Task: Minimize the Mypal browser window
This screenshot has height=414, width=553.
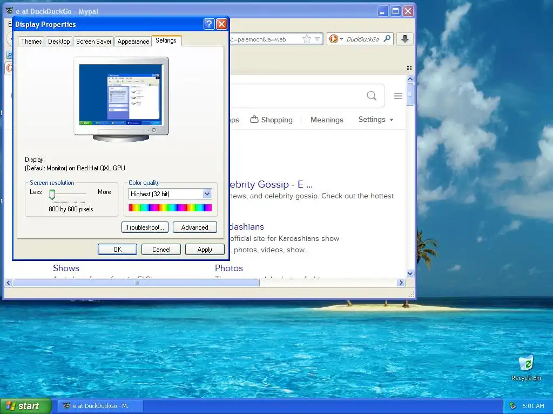Action: pyautogui.click(x=383, y=11)
